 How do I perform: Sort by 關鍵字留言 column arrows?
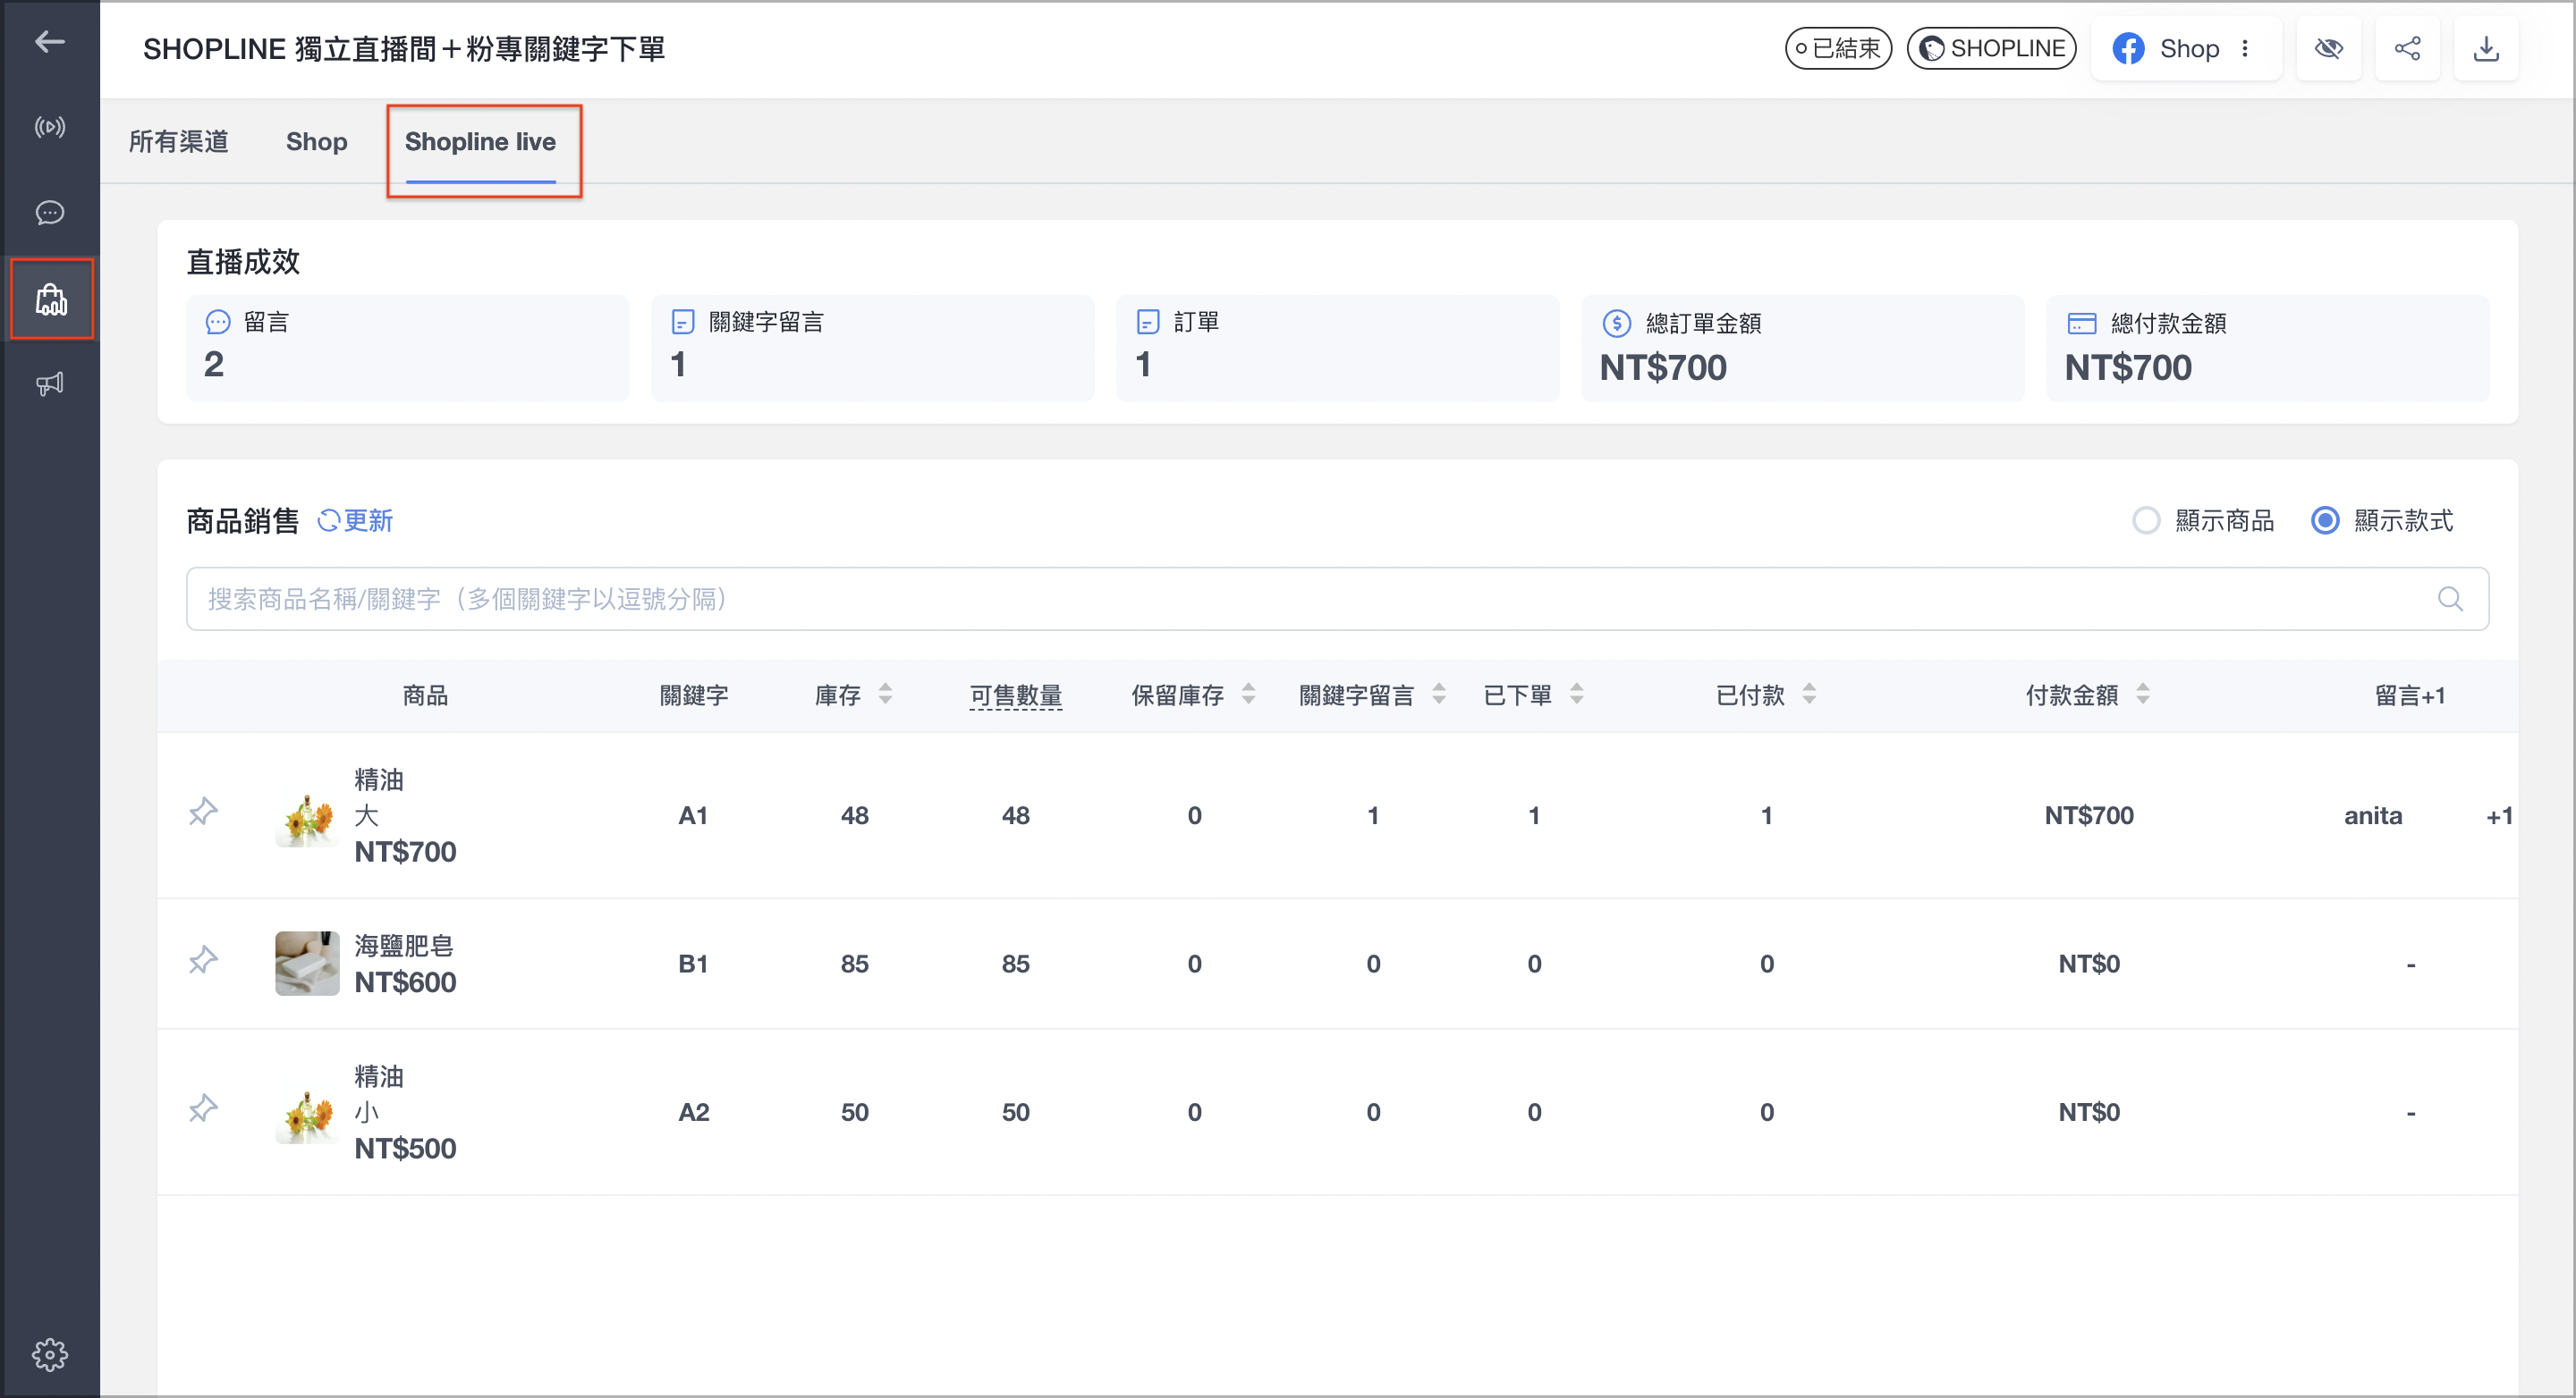[x=1439, y=695]
